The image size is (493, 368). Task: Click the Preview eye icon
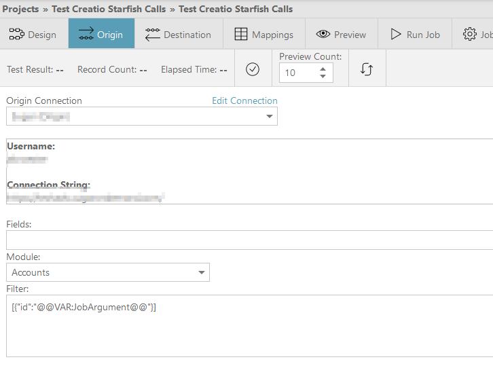click(x=323, y=34)
